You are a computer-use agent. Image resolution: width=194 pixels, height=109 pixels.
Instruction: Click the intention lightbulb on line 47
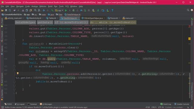click(18, 73)
